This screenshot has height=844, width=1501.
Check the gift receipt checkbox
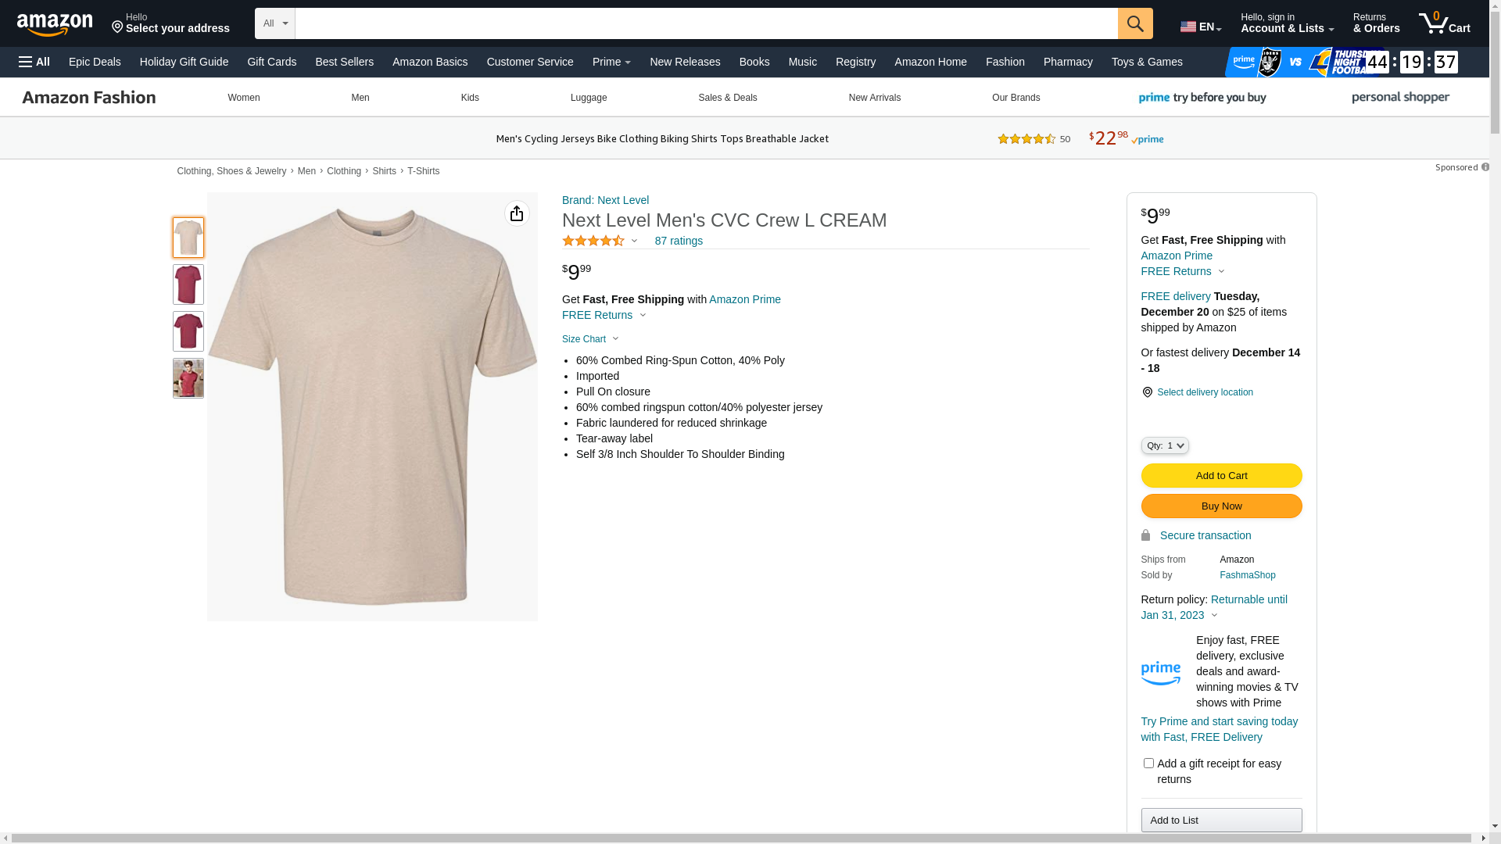coord(1148,763)
